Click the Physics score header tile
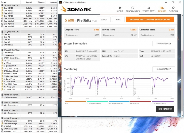Image resolution: width=184 pixels, height=133 pixels. pos(119,30)
